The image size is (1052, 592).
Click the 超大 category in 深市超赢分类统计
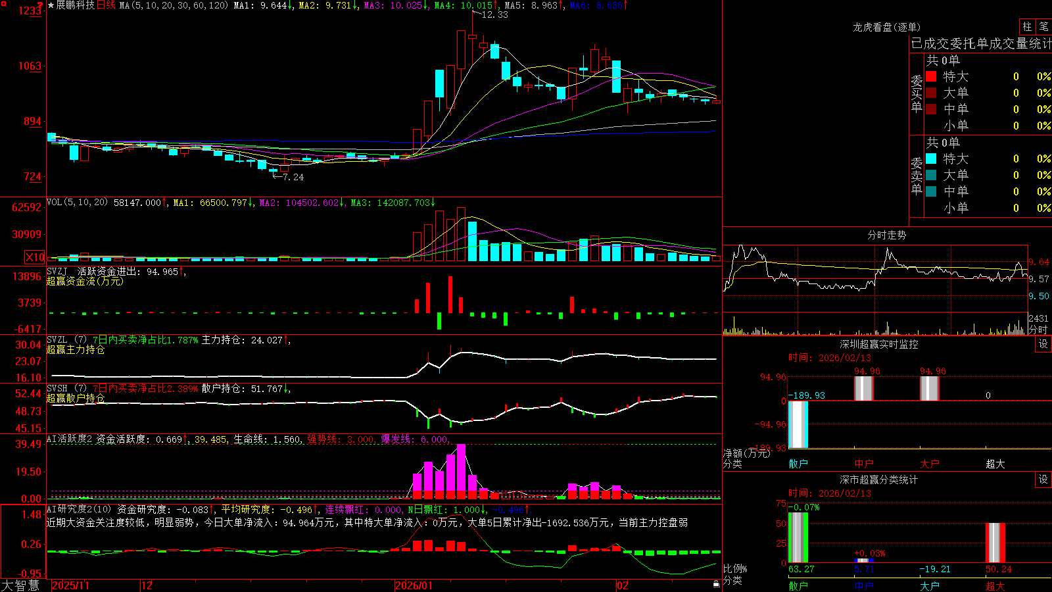(x=995, y=585)
